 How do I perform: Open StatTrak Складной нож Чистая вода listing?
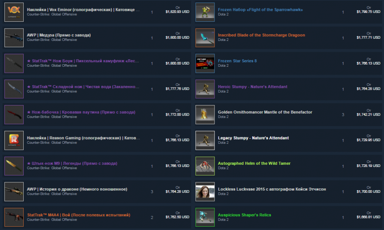point(83,87)
